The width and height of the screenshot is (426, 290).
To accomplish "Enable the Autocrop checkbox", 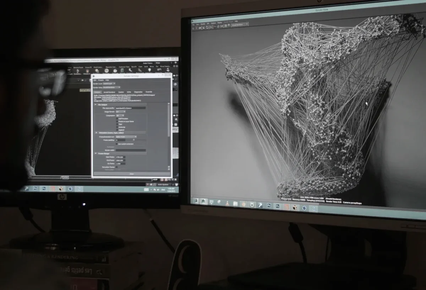I will coord(117,127).
